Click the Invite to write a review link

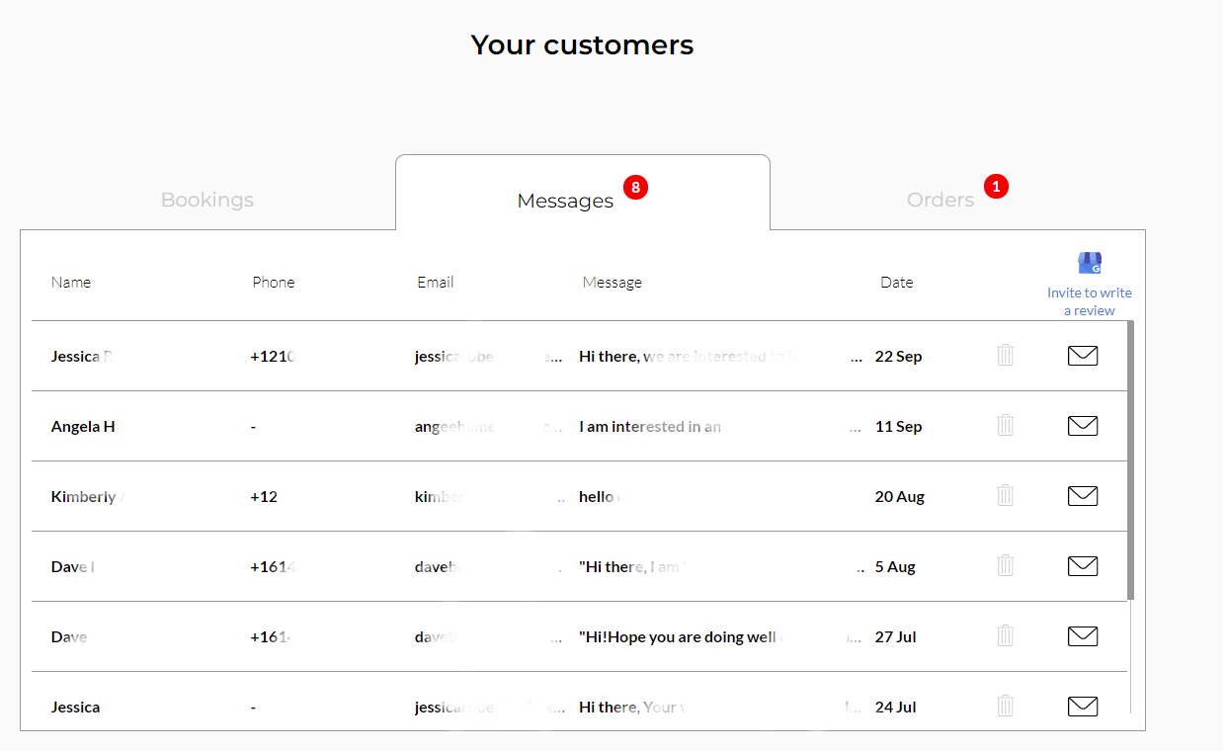[x=1089, y=300]
